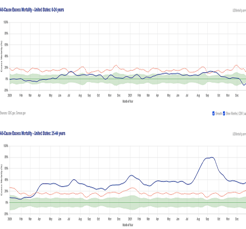Click the up arrow icon beside CSV

coord(245,113)
